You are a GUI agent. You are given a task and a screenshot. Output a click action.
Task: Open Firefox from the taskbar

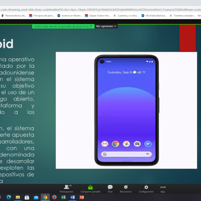click(x=54, y=197)
